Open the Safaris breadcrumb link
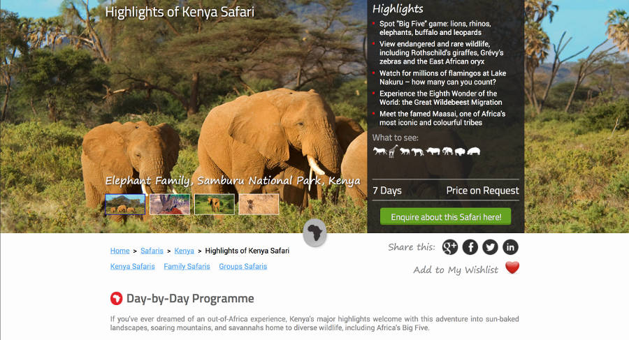Screen dimensions: 629x340 pos(152,251)
